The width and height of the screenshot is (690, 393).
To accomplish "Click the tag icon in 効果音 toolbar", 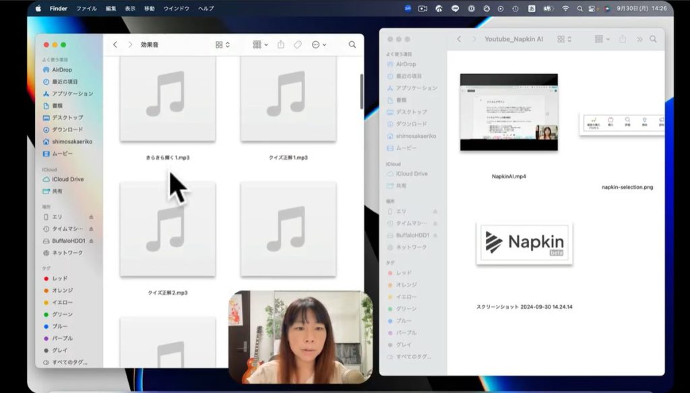I will coord(297,44).
